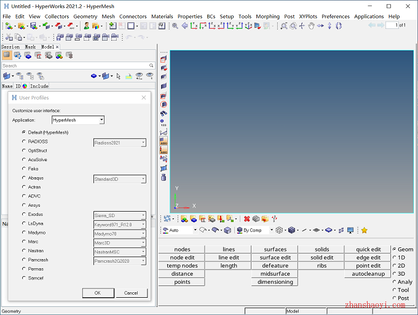Click the selector arrow icon in browser
Viewport: 418px width, 315px height.
pyautogui.click(x=119, y=76)
